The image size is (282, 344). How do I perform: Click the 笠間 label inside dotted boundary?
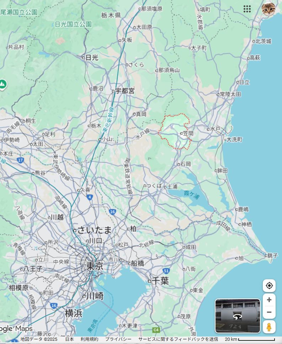click(x=188, y=133)
